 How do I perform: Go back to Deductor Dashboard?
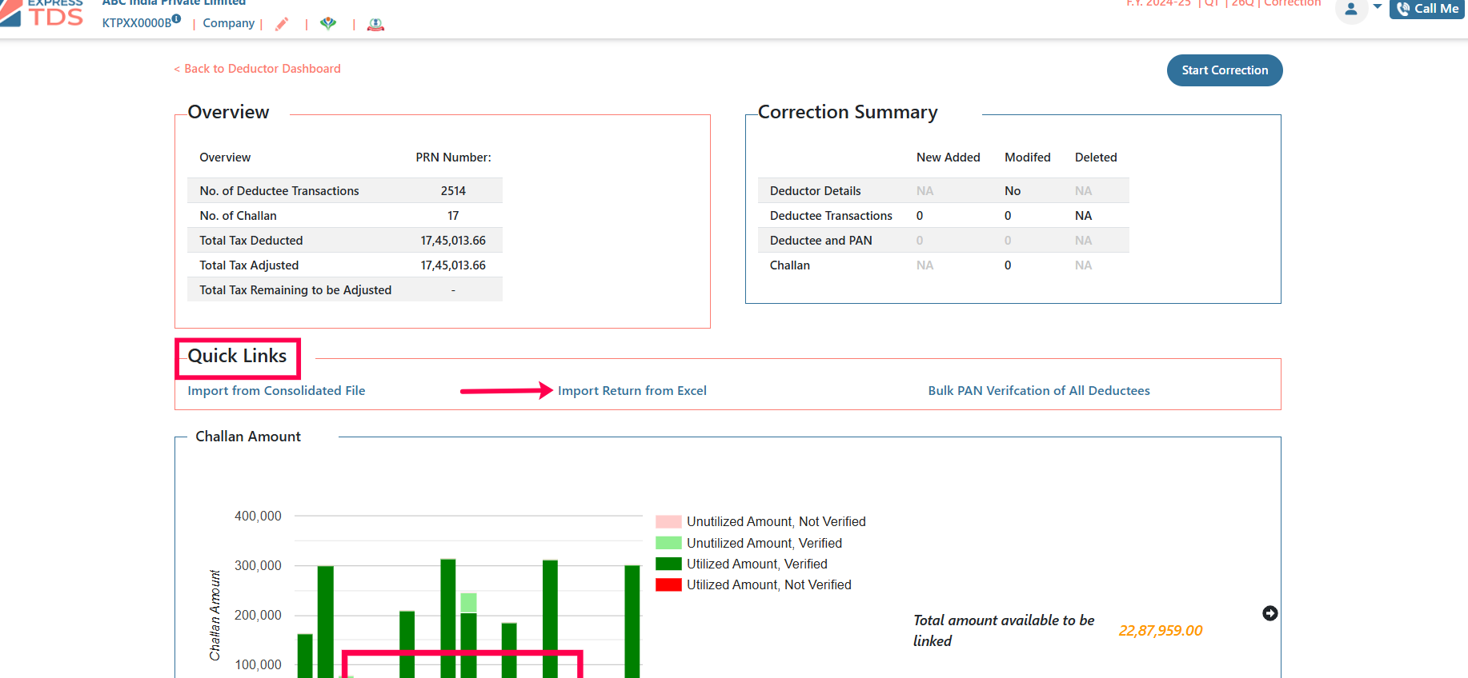coord(258,69)
